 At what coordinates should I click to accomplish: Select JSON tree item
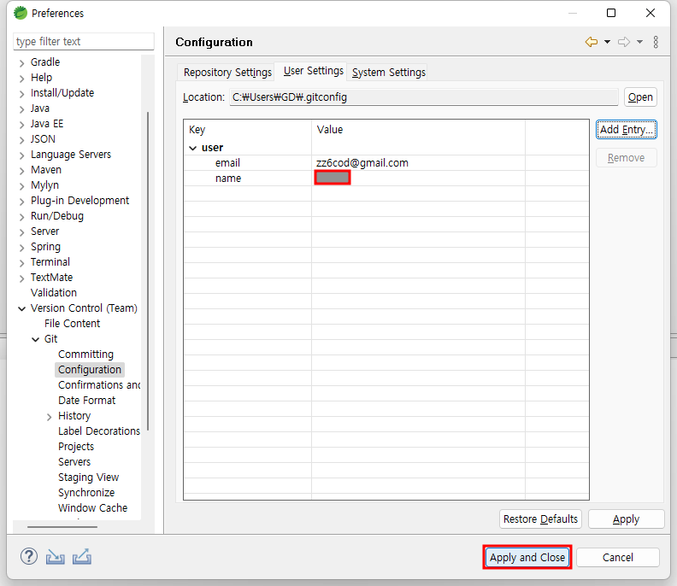tap(43, 139)
